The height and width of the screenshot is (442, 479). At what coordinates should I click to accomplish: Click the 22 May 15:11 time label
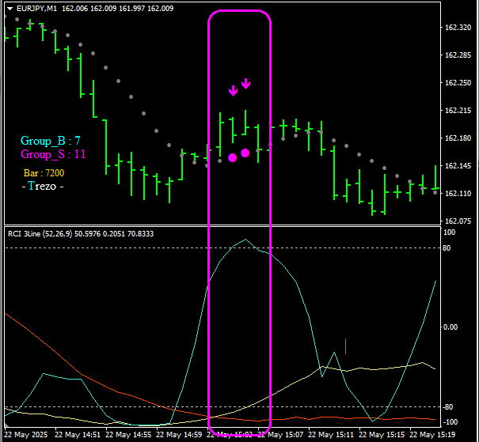point(332,434)
